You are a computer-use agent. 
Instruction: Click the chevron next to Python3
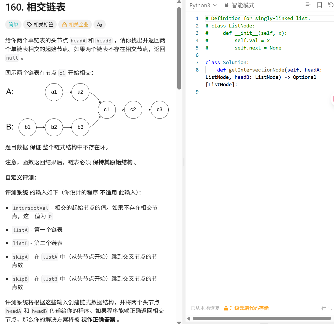215,5
